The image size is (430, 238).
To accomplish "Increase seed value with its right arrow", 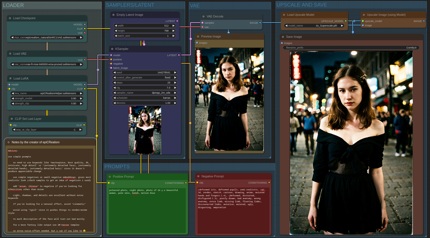I will [175, 72].
